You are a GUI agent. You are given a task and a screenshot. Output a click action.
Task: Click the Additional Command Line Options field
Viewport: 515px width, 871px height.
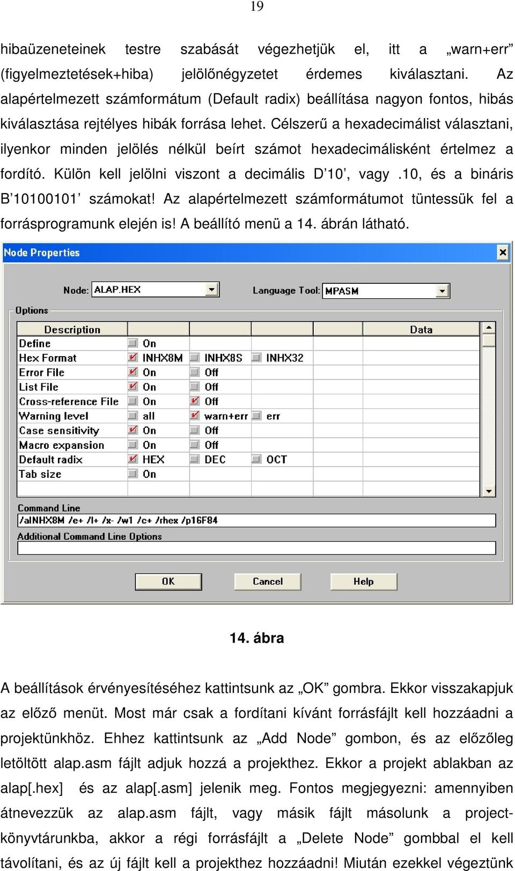pos(256,548)
